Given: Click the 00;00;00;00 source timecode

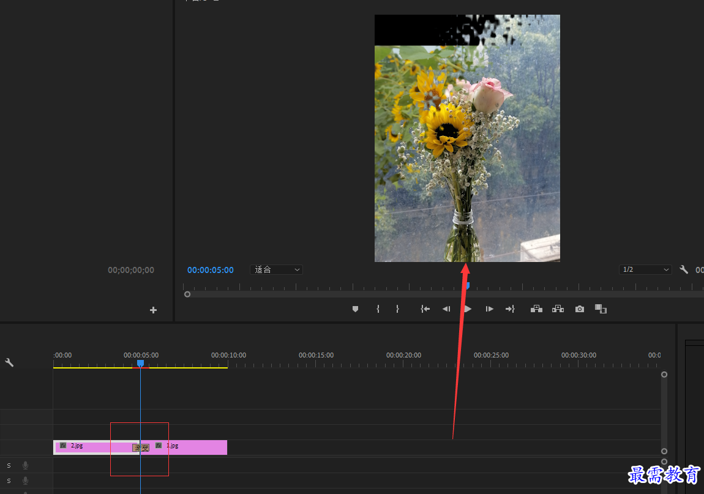Looking at the screenshot, I should coord(130,270).
